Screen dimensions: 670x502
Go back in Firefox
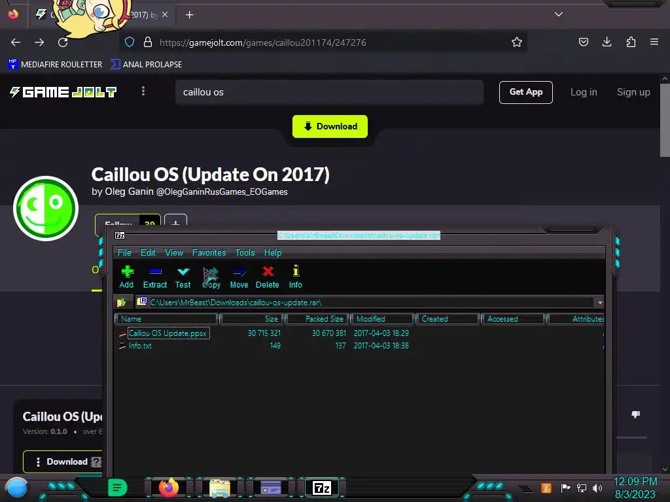pos(16,42)
